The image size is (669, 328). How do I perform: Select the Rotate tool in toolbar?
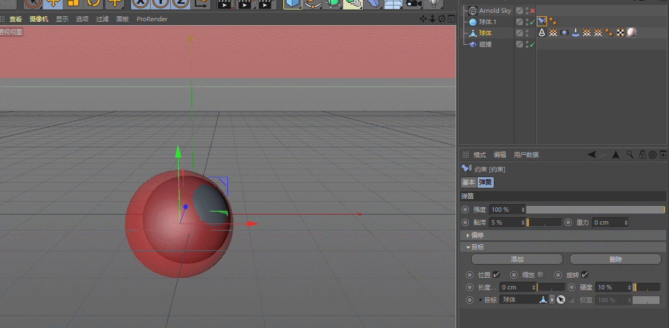[x=93, y=3]
